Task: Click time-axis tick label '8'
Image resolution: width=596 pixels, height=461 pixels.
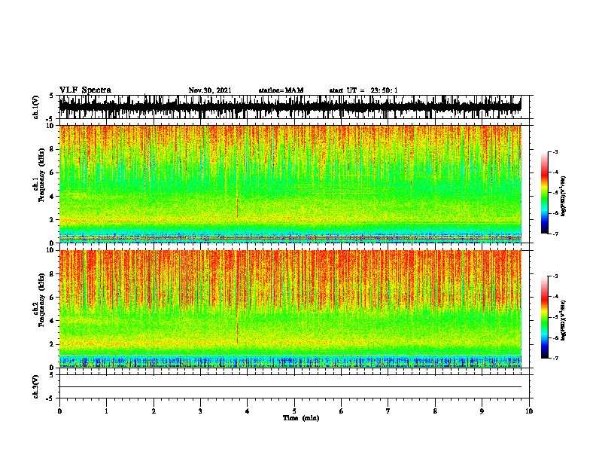Action: click(435, 411)
